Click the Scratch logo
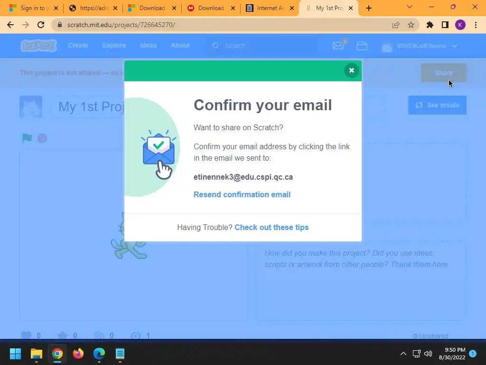486x365 pixels. (38, 45)
